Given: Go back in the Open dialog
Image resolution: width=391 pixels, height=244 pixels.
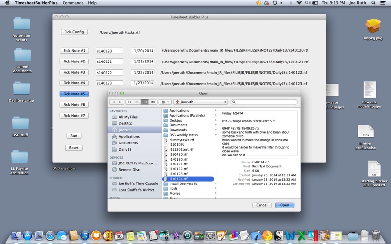Looking at the screenshot, I should point(113,102).
